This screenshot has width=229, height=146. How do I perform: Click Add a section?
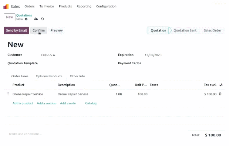47,103
